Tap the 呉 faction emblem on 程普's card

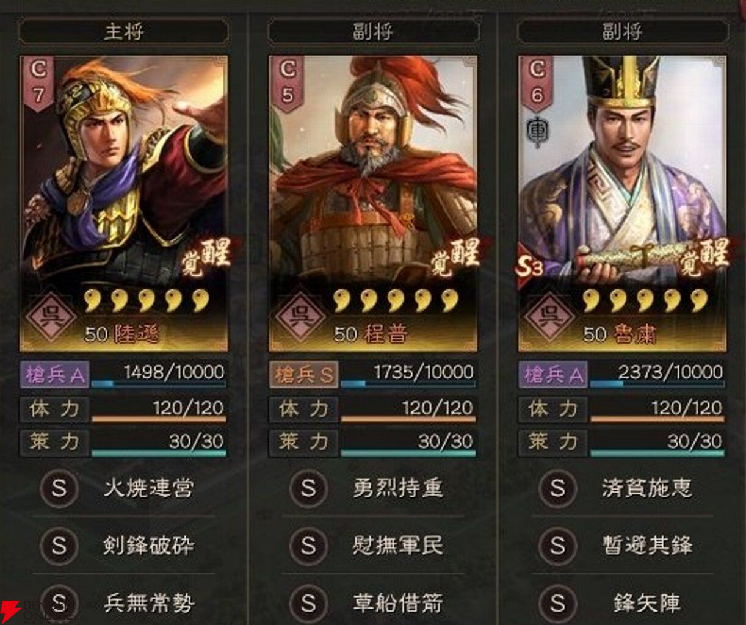click(x=301, y=318)
